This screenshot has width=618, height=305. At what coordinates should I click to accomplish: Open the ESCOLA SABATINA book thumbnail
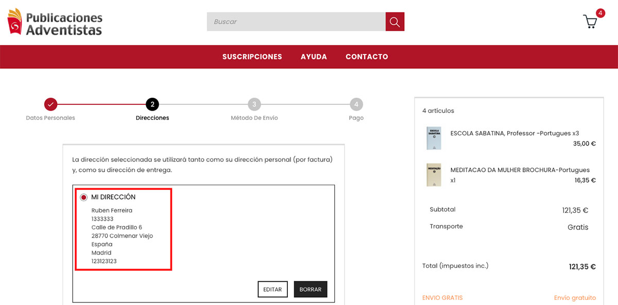pos(434,138)
